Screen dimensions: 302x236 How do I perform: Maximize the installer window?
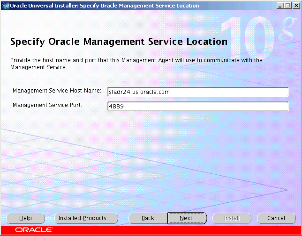point(288,6)
